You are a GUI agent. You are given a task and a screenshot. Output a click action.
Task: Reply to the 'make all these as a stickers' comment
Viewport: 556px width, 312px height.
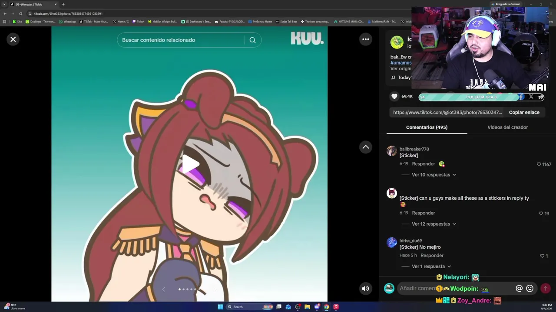[424, 213]
